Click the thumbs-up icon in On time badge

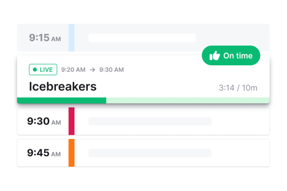click(215, 56)
